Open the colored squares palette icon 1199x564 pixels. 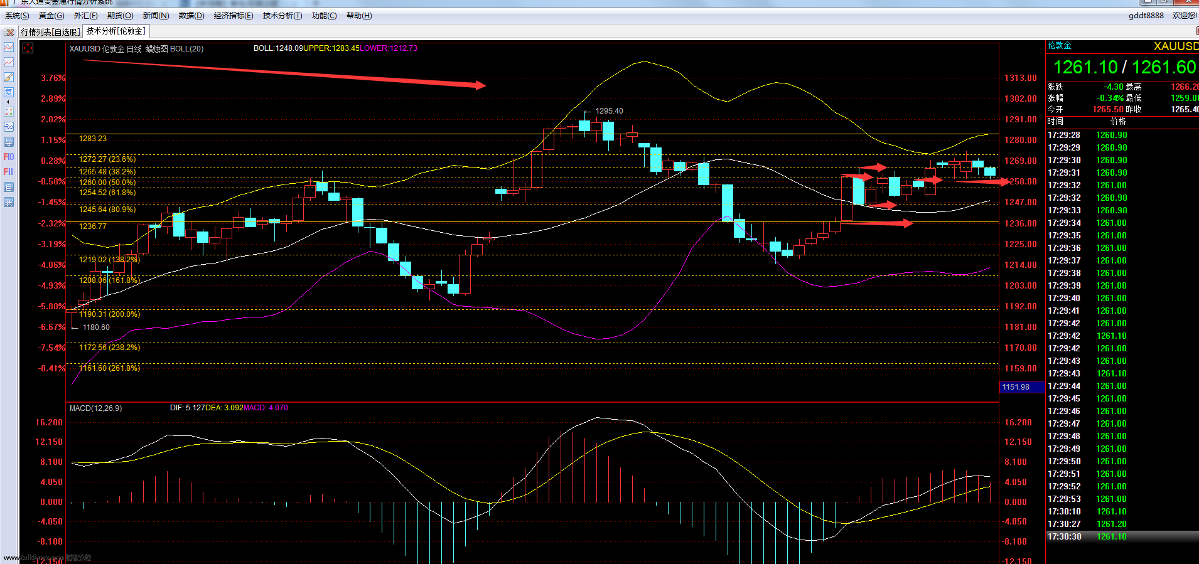click(9, 112)
